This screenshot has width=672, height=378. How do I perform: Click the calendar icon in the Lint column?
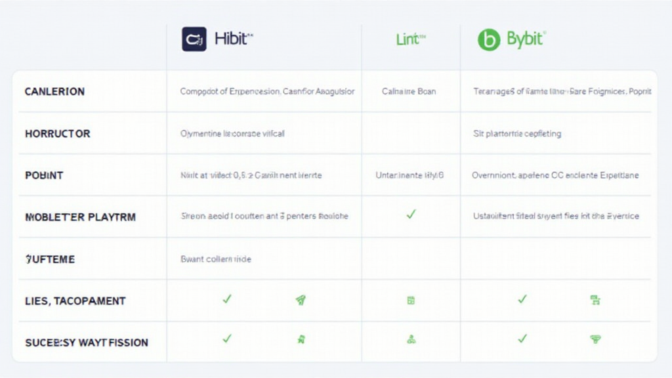pos(411,301)
